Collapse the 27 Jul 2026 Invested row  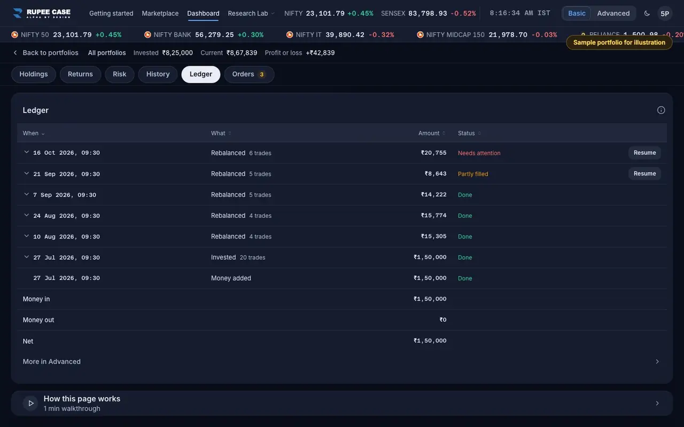[x=26, y=257]
